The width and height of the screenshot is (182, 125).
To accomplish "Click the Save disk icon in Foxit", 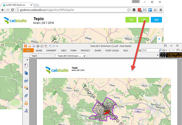I will (34, 46).
